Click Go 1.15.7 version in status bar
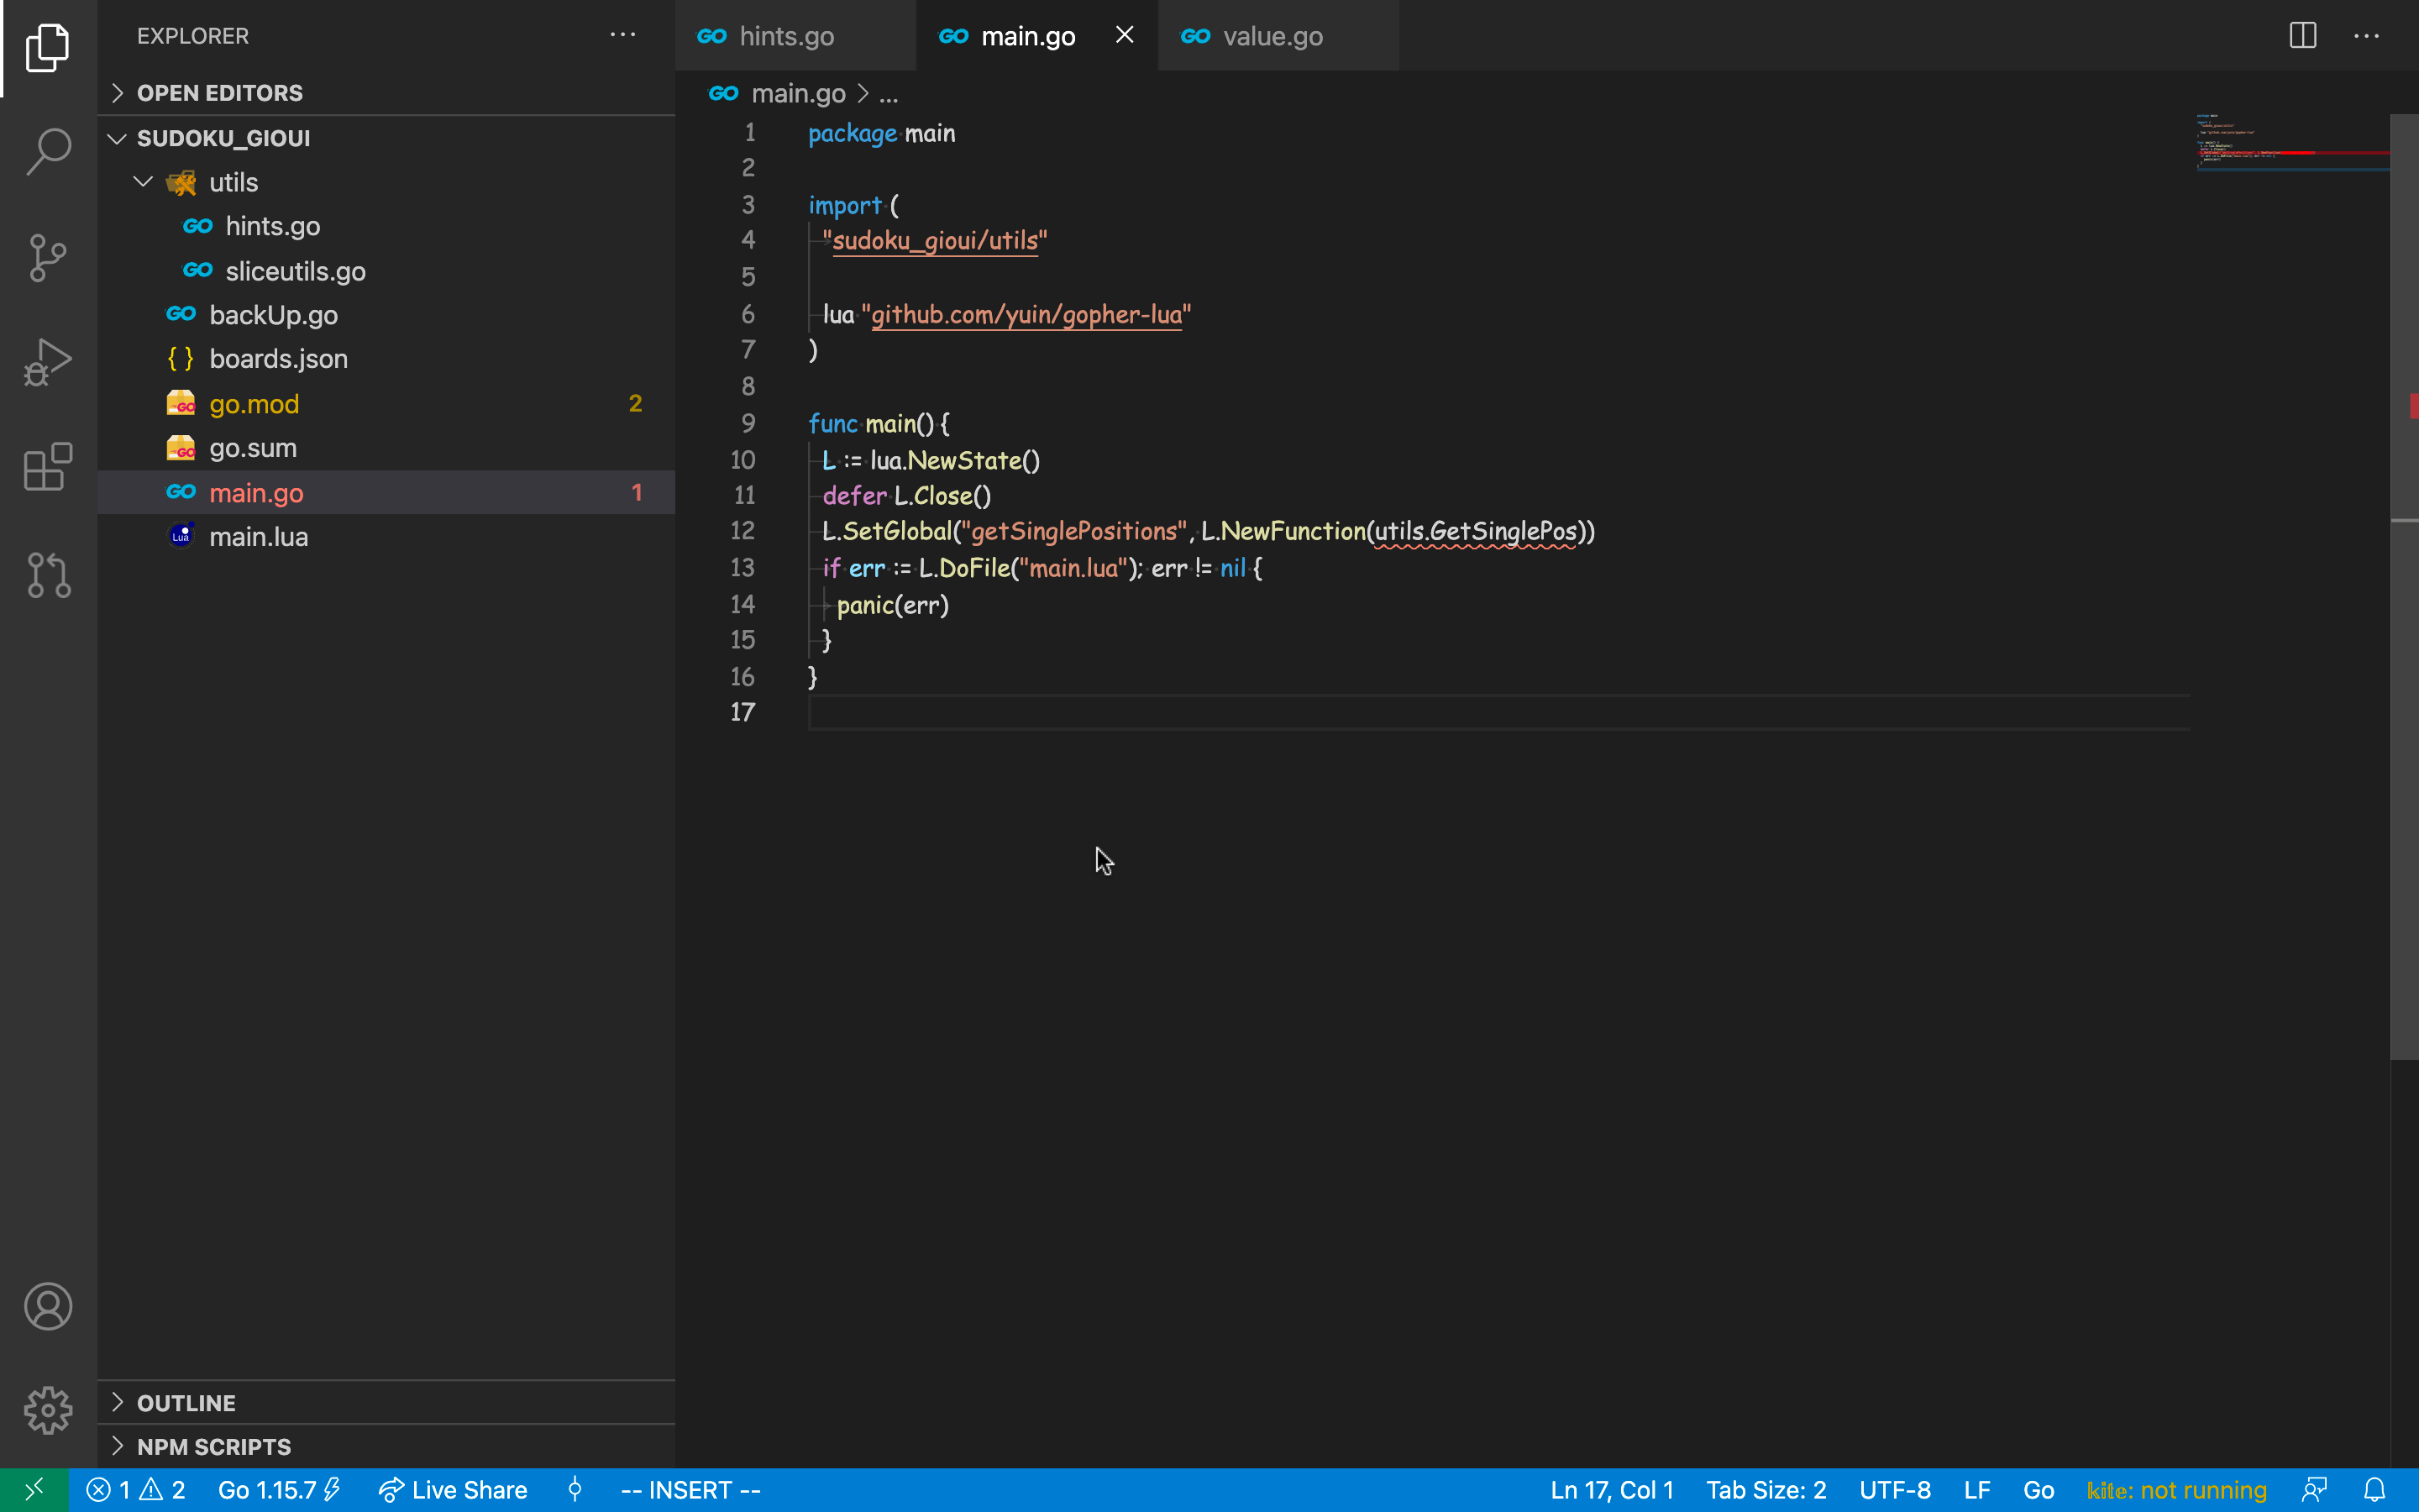Viewport: 2419px width, 1512px height. click(x=280, y=1490)
